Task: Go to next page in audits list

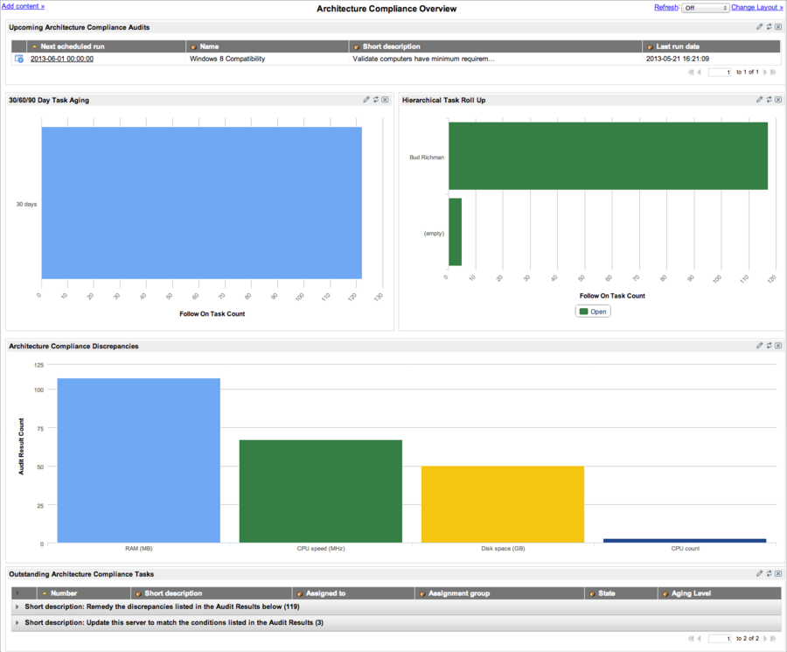Action: point(765,73)
